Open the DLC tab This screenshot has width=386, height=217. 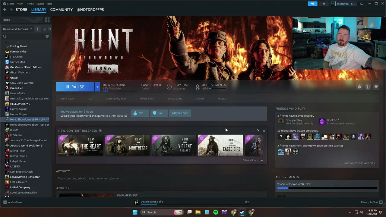(x=90, y=99)
